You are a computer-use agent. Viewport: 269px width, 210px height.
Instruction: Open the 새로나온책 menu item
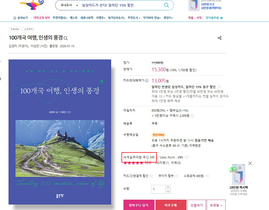point(87,18)
